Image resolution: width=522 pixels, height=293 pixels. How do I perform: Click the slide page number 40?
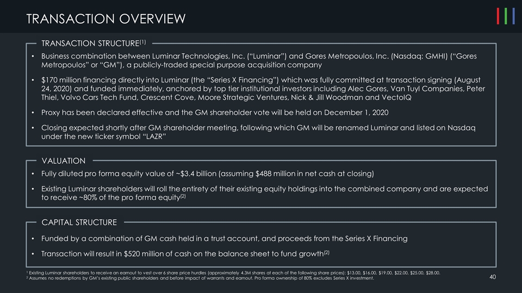493,278
